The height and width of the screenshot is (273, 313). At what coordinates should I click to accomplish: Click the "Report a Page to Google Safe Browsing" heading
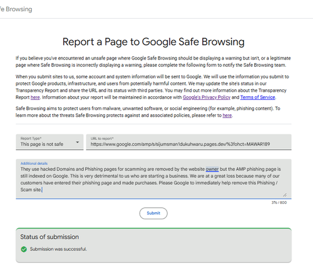point(153,42)
